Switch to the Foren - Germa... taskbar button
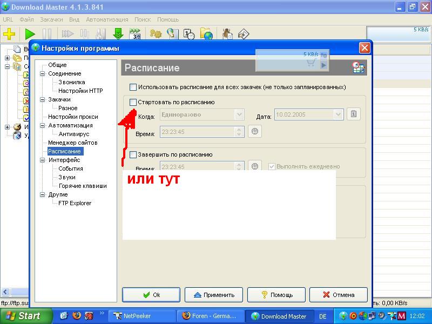Screen dimensions: 432x324 tap(210, 316)
